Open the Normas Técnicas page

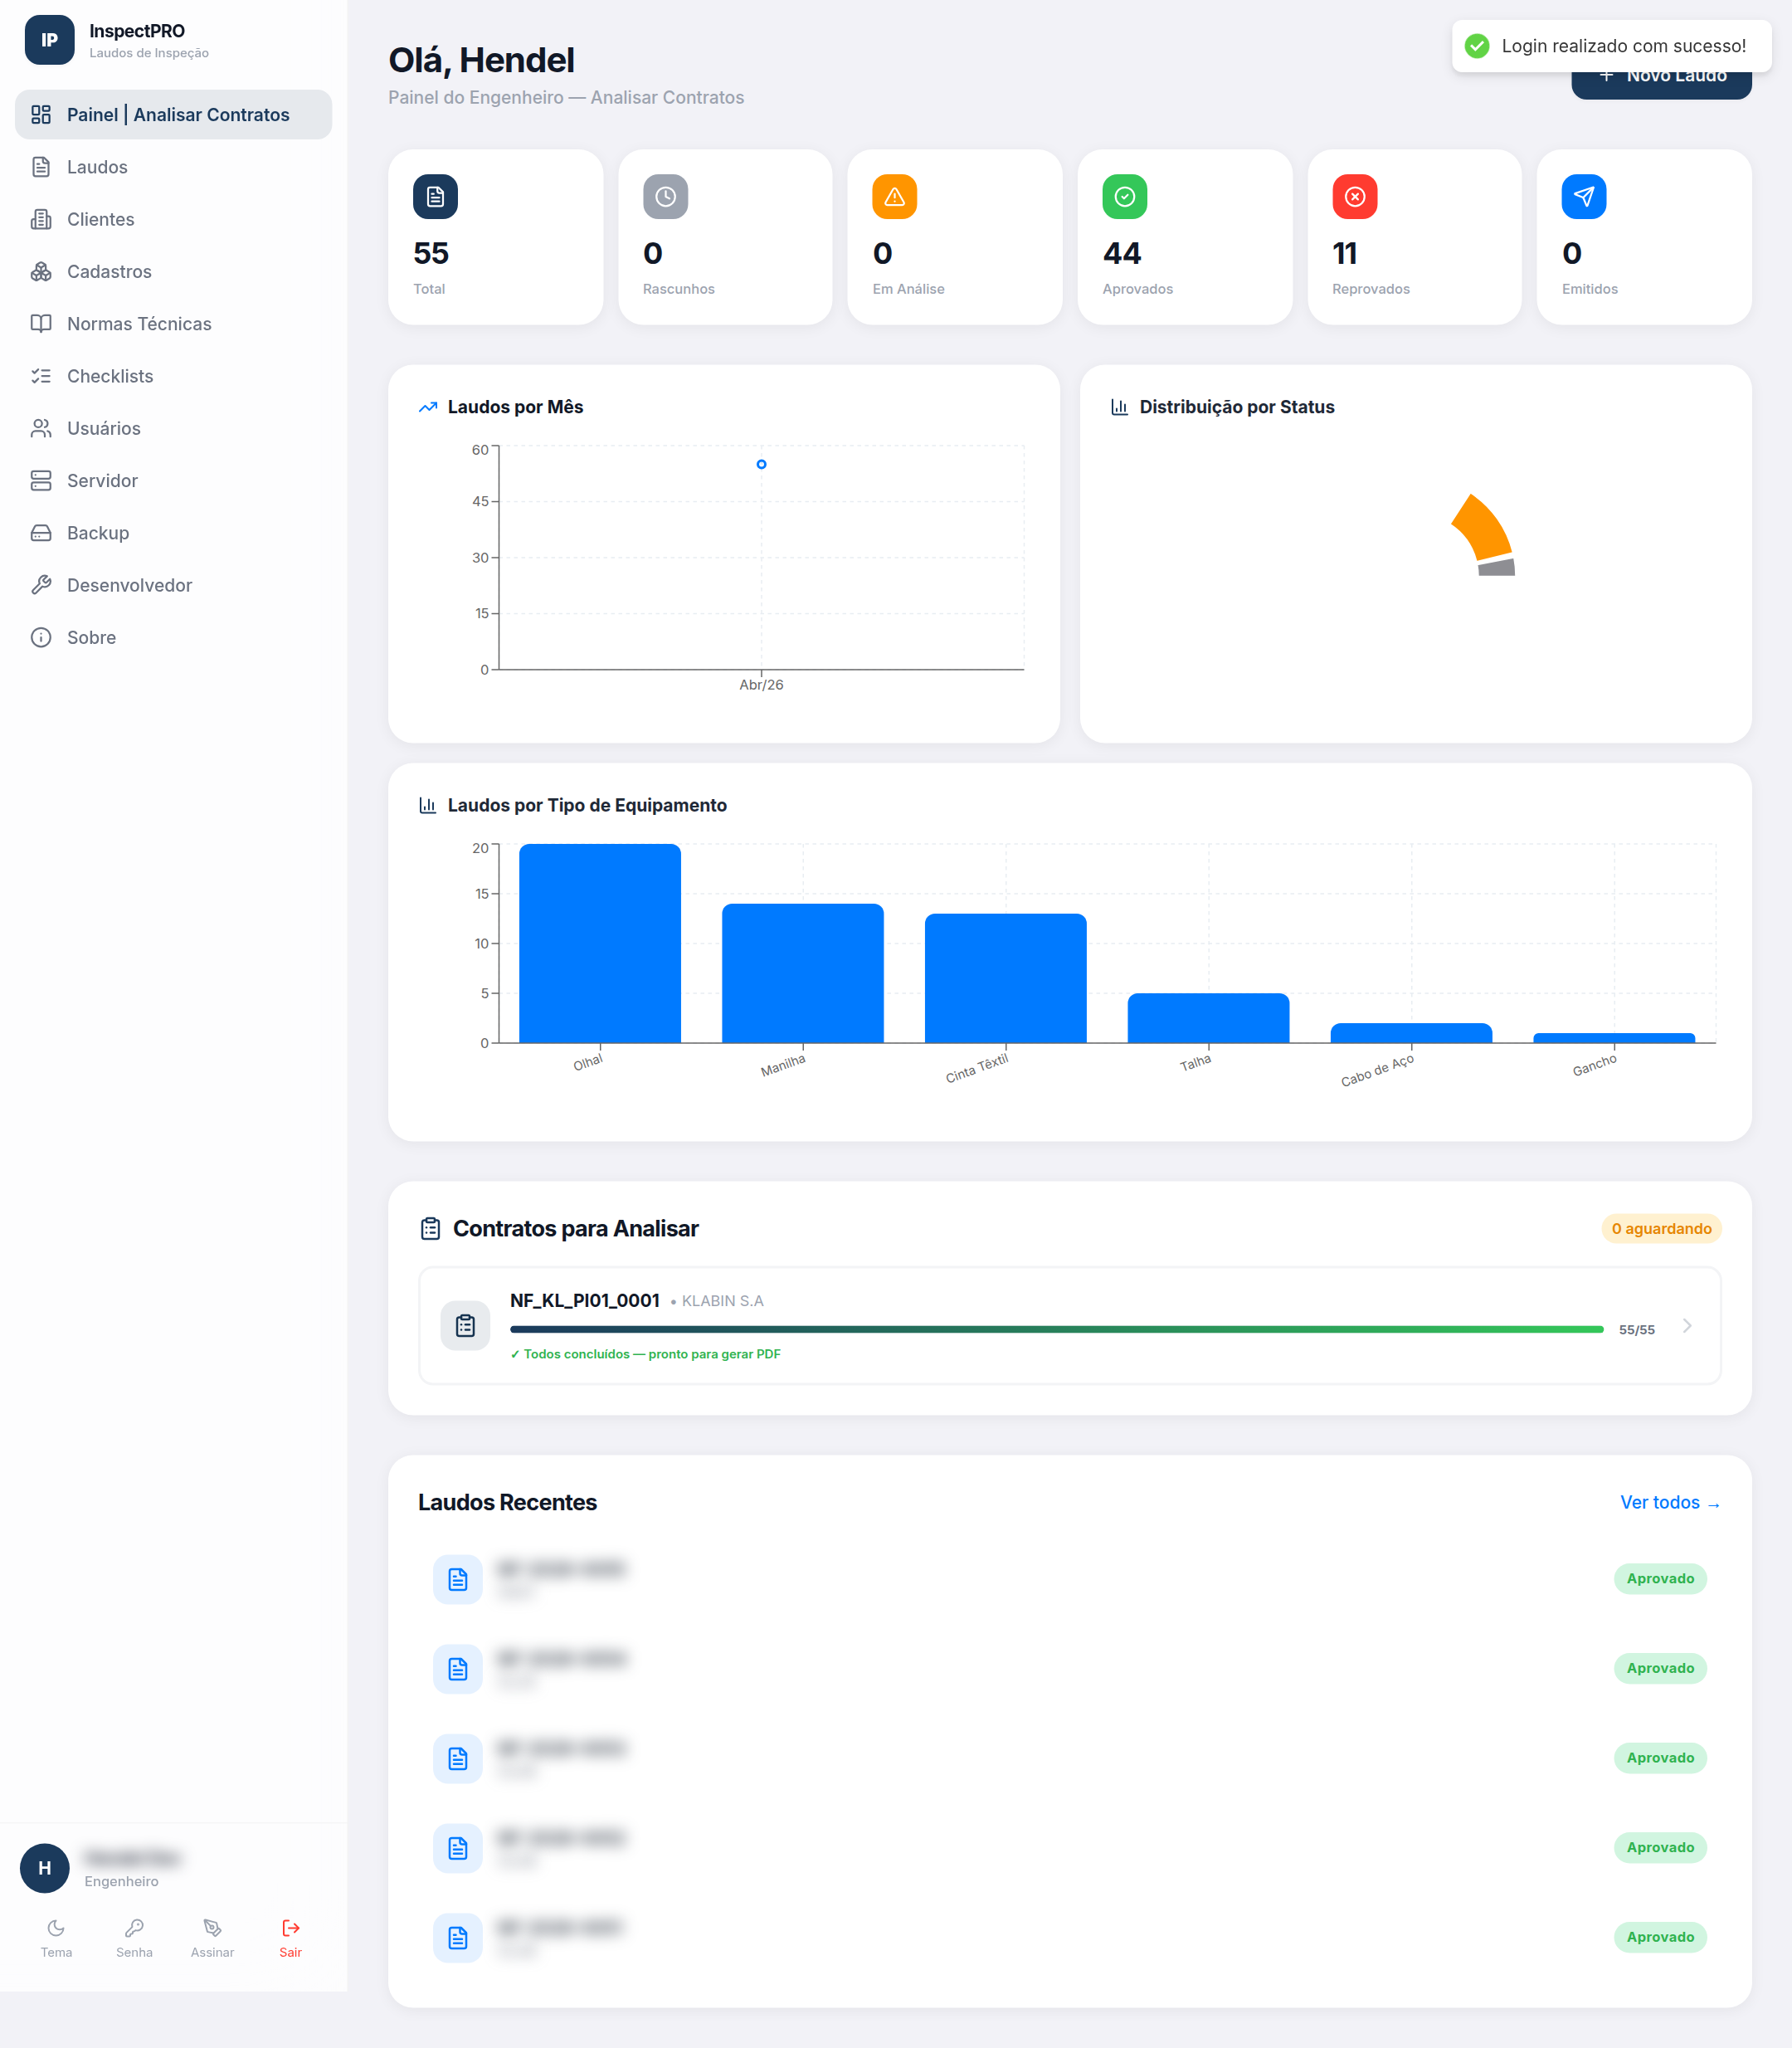click(x=139, y=323)
